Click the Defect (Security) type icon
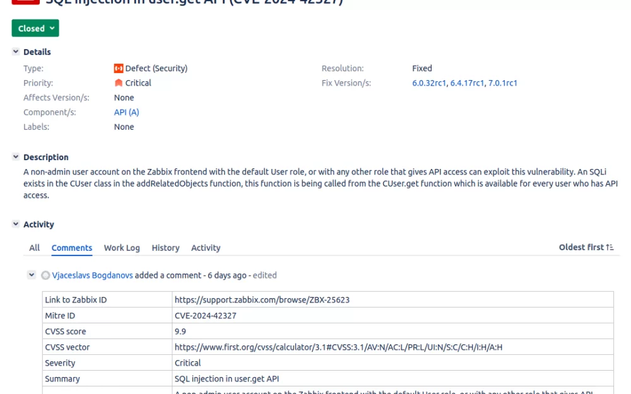Screen dimensions: 631x394 119,68
